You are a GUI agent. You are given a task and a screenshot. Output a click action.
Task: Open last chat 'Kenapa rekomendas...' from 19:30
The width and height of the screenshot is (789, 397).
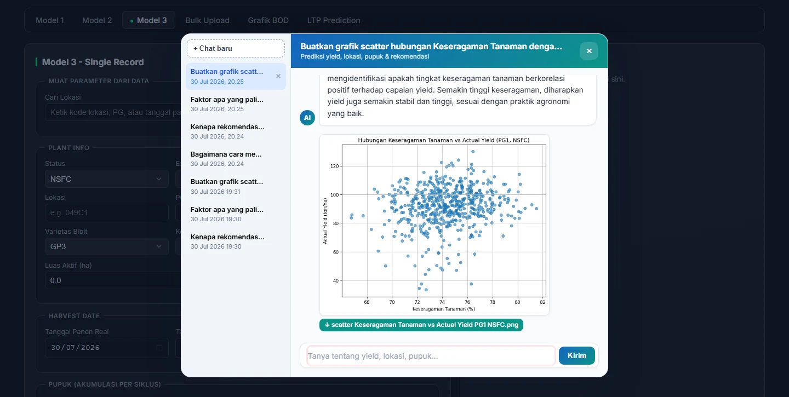(x=236, y=241)
